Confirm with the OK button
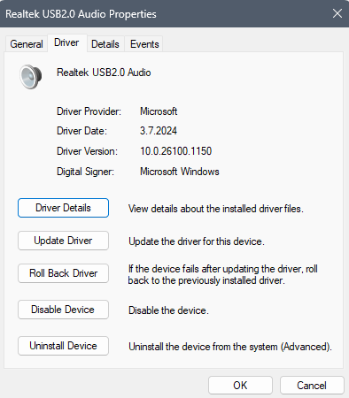 [240, 386]
